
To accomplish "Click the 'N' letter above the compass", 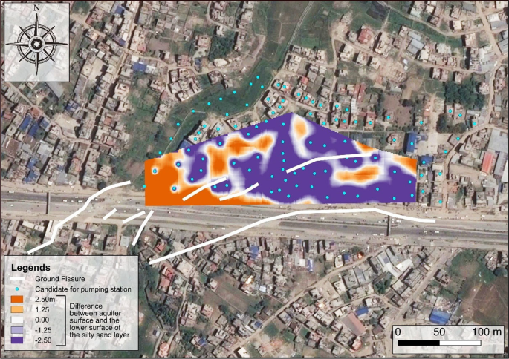I will point(36,8).
